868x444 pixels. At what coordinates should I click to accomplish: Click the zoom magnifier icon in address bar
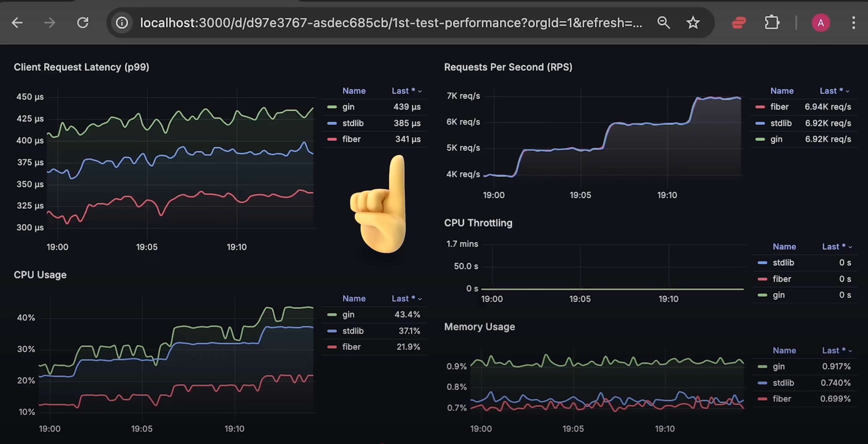(x=663, y=23)
